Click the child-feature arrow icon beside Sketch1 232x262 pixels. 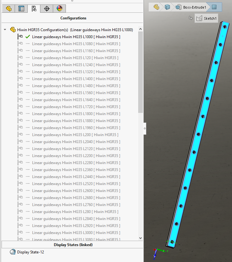point(191,18)
